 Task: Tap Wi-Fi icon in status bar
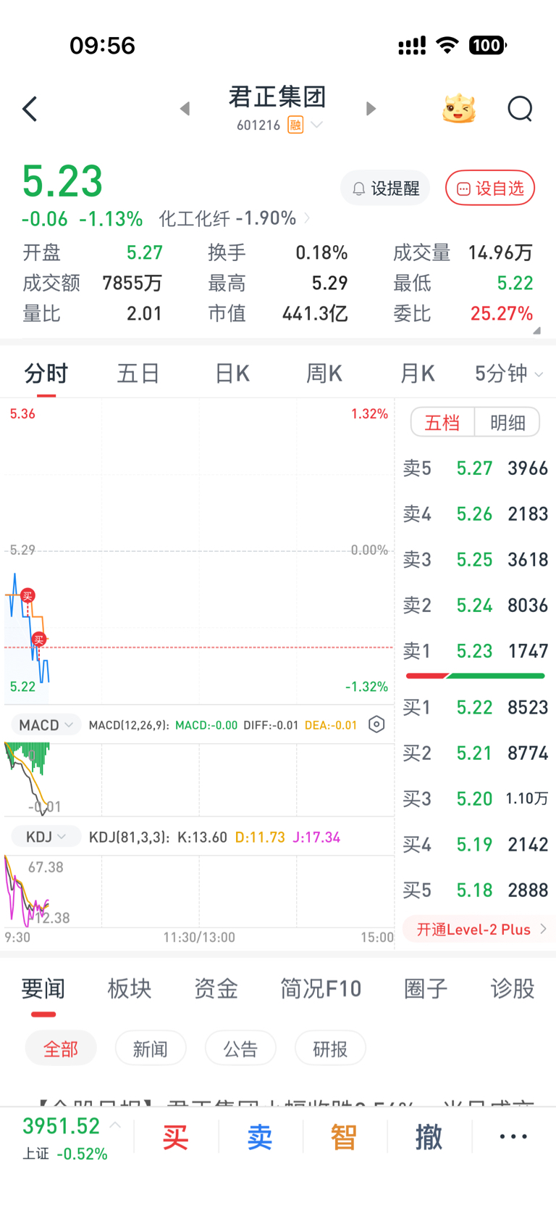[447, 46]
